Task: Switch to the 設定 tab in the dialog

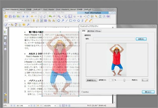Action: tap(84, 31)
